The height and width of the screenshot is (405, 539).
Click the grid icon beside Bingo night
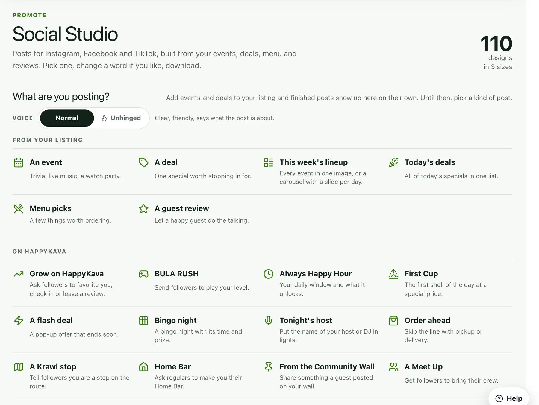coord(143,320)
